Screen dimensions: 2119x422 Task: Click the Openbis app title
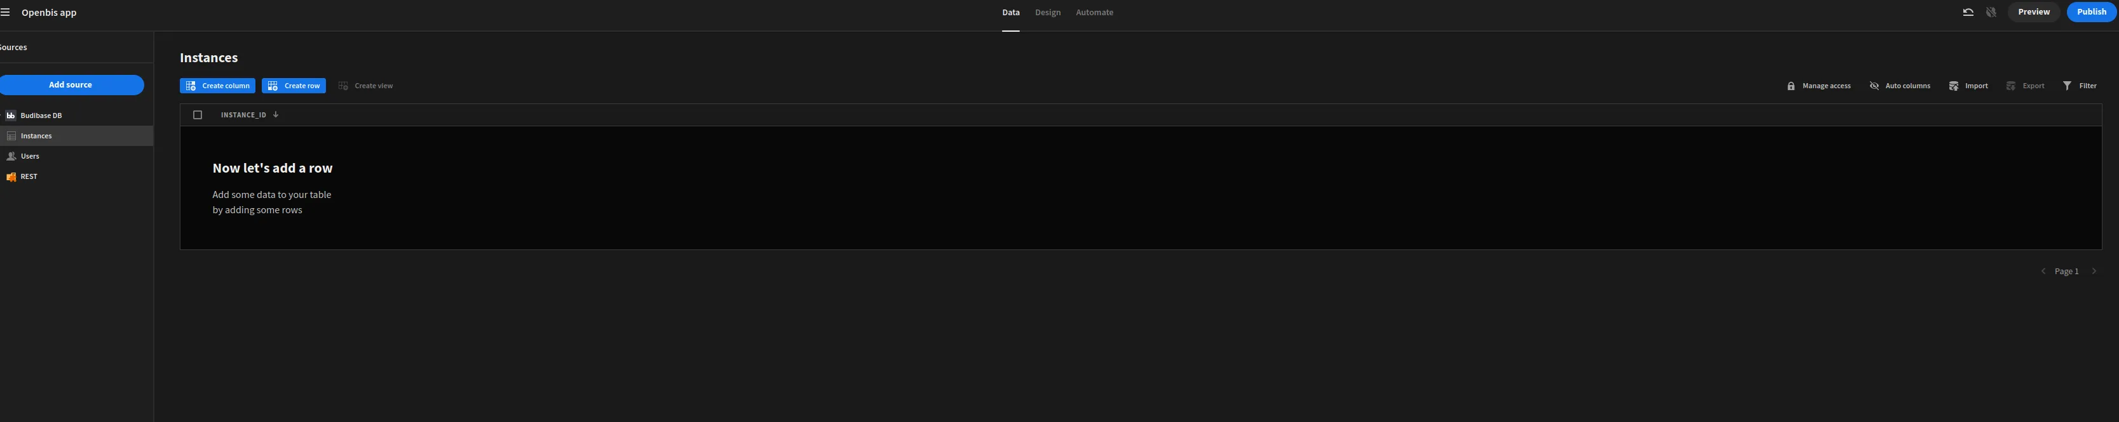click(50, 12)
